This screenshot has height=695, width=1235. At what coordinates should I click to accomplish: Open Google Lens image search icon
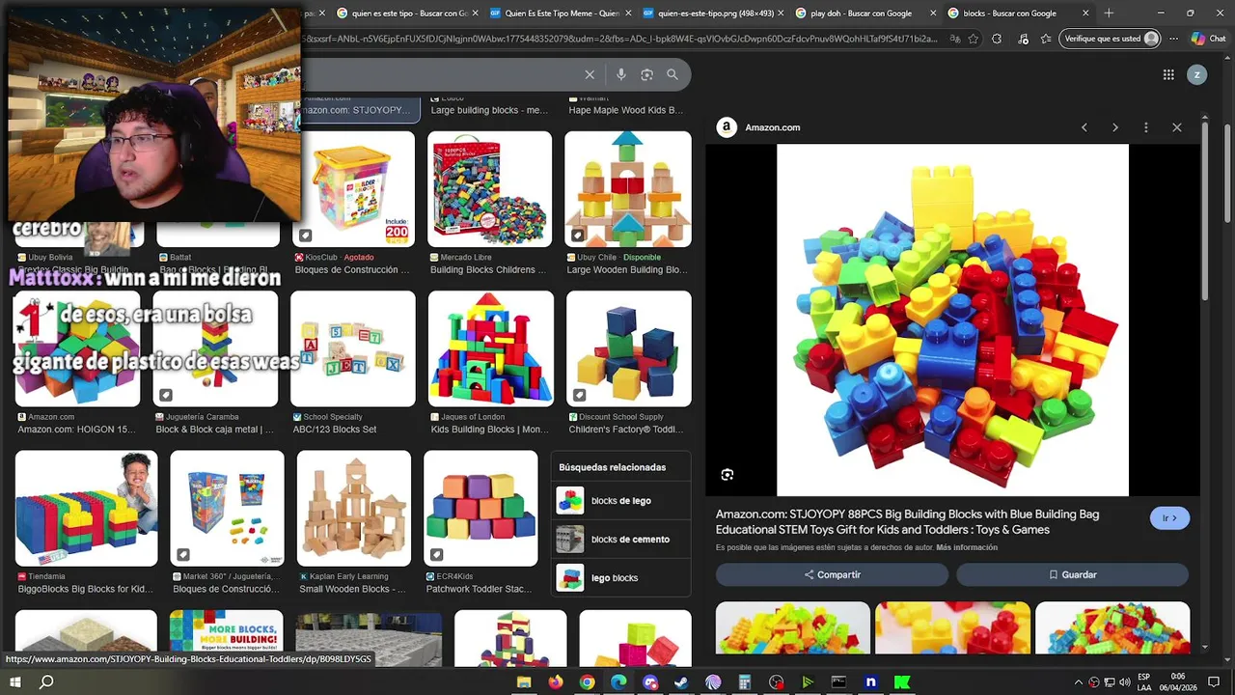click(x=646, y=74)
